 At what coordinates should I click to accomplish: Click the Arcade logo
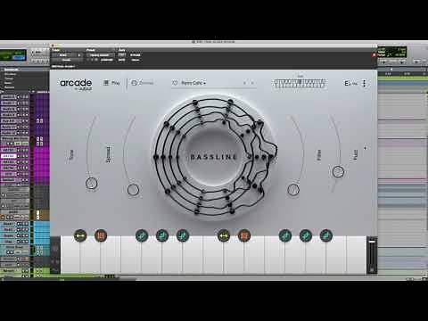click(76, 84)
